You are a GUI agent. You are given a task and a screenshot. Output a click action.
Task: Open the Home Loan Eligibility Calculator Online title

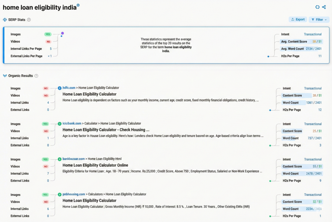[x=95, y=165]
